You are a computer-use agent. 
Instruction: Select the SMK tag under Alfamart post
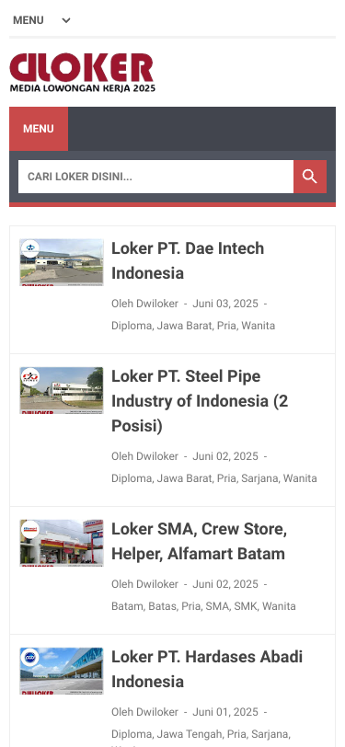point(246,606)
